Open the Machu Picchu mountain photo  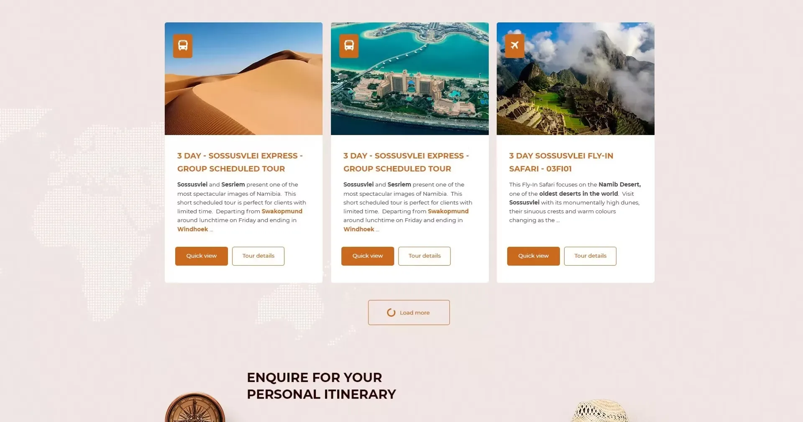575,79
